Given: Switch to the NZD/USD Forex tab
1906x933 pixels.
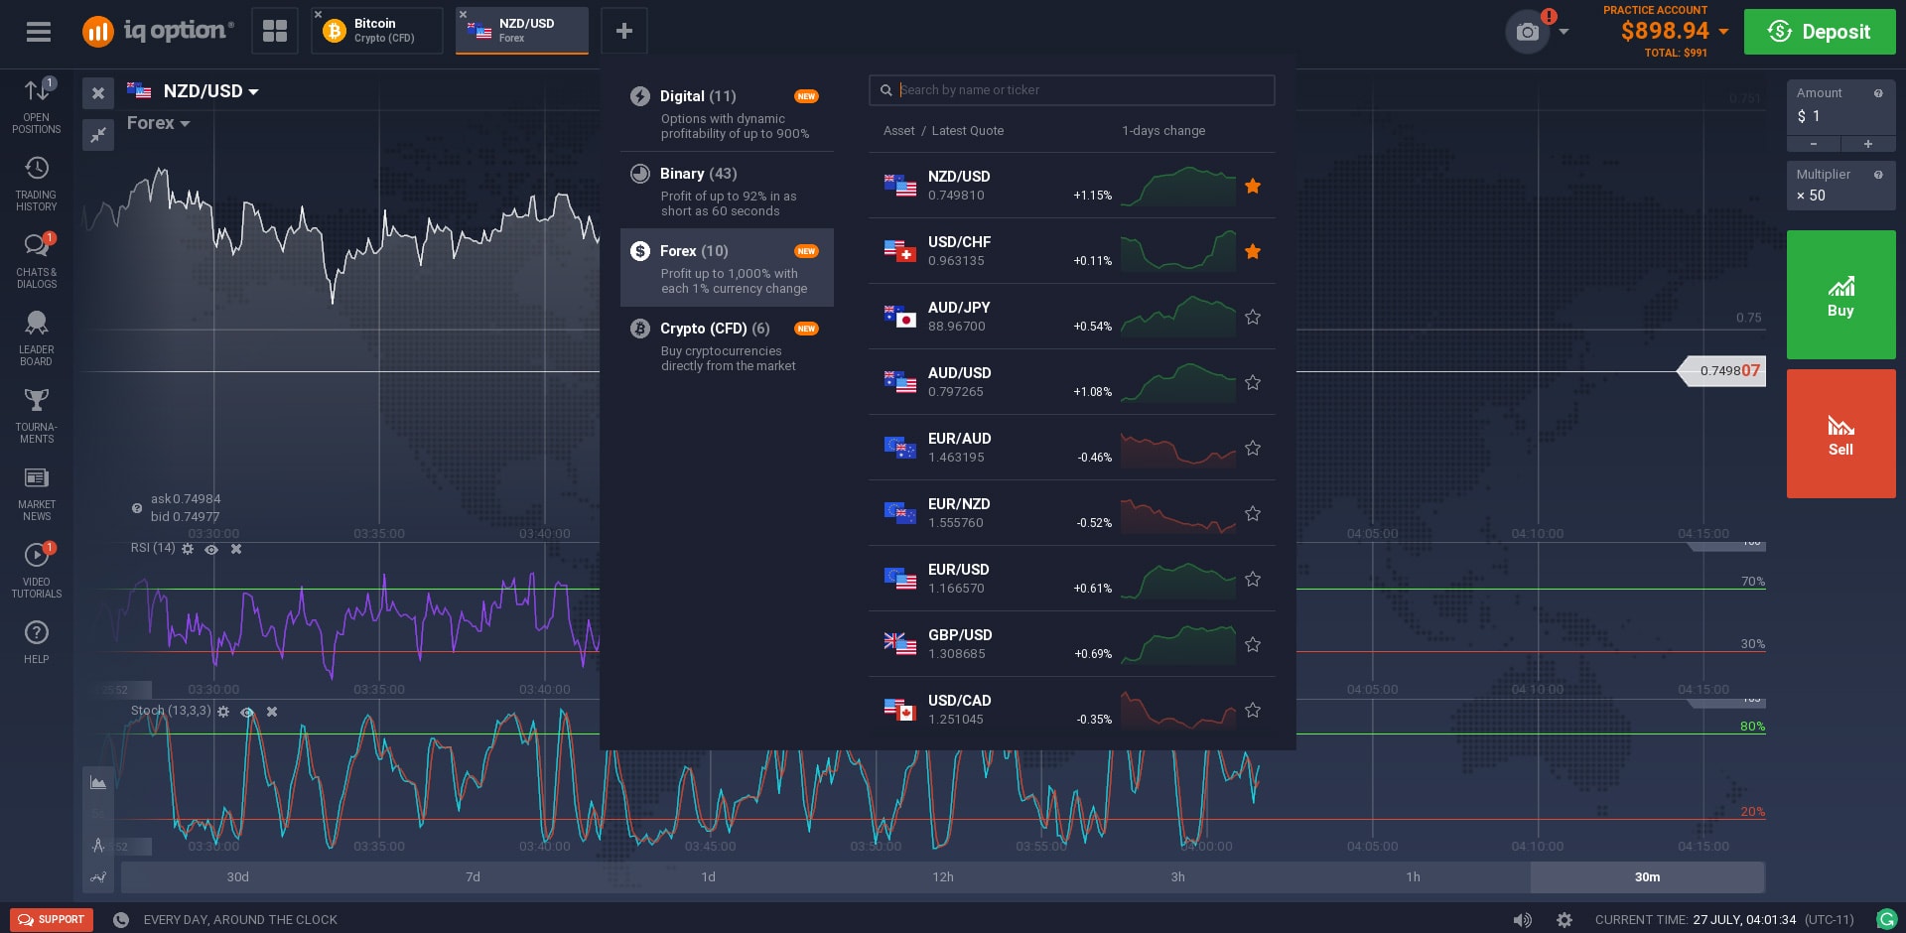Looking at the screenshot, I should coord(522,31).
